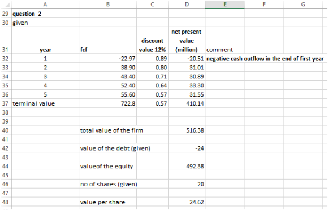This screenshot has height=210, width=328.
Task: Select column B header
Action: tap(107, 4)
